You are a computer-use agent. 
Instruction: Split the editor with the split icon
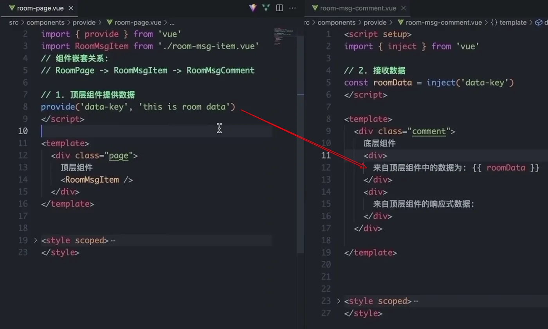pos(279,8)
